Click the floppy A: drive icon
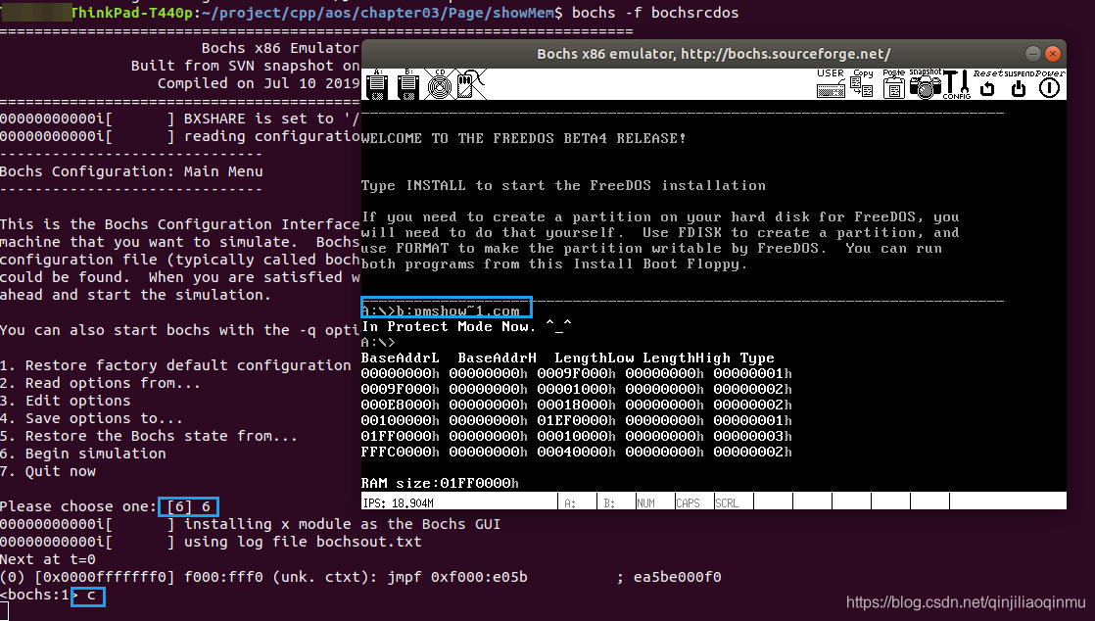The width and height of the screenshot is (1095, 621). click(x=378, y=84)
